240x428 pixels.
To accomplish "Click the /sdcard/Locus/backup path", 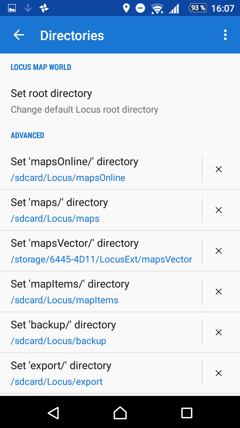I will click(58, 341).
